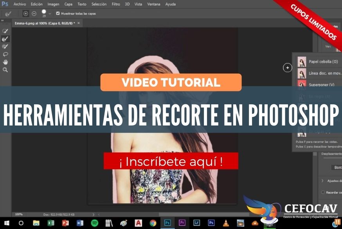Click the Inscríbete aquí button
The height and width of the screenshot is (229, 342).
[171, 162]
